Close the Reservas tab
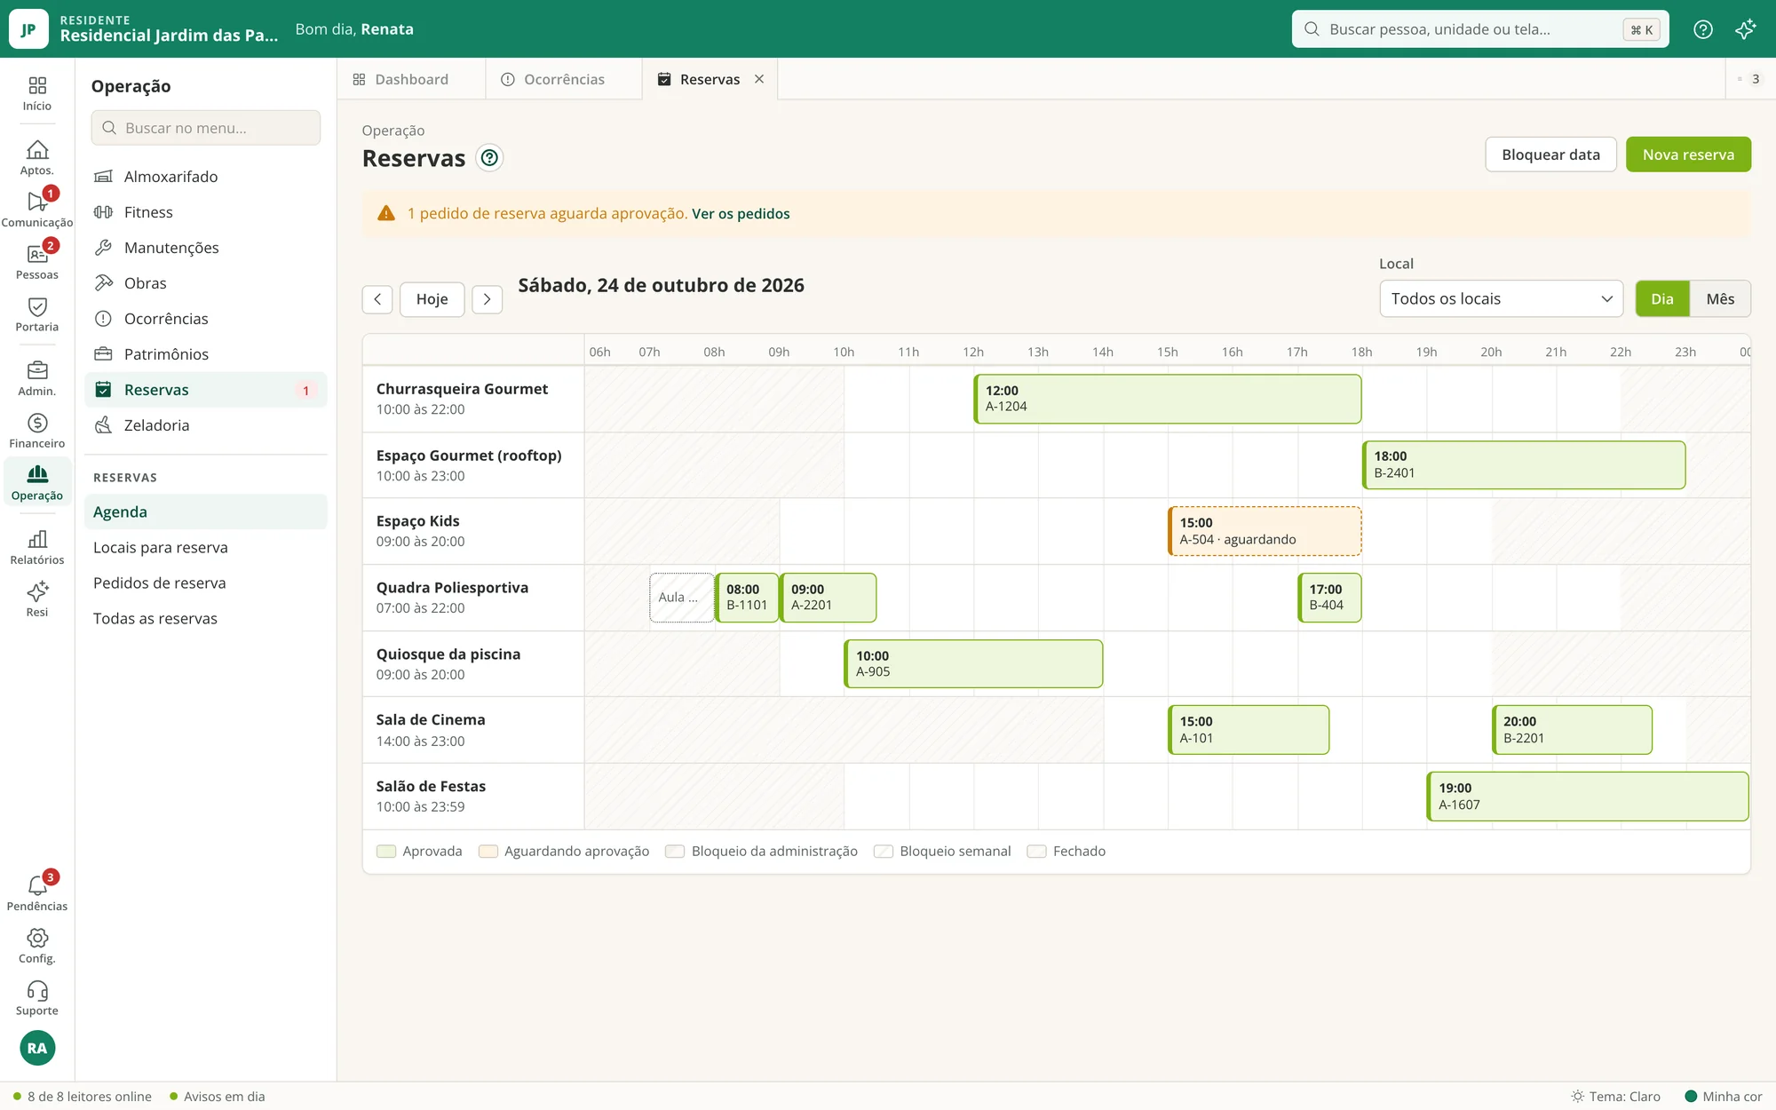 tap(759, 79)
